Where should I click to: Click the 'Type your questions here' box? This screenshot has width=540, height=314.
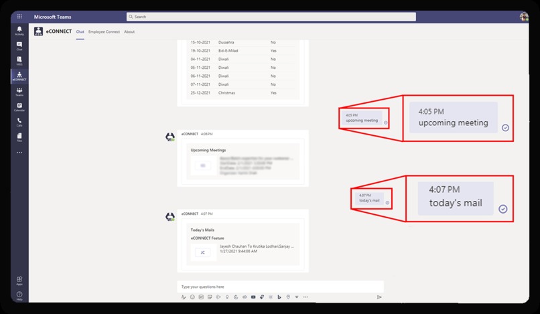pos(280,287)
